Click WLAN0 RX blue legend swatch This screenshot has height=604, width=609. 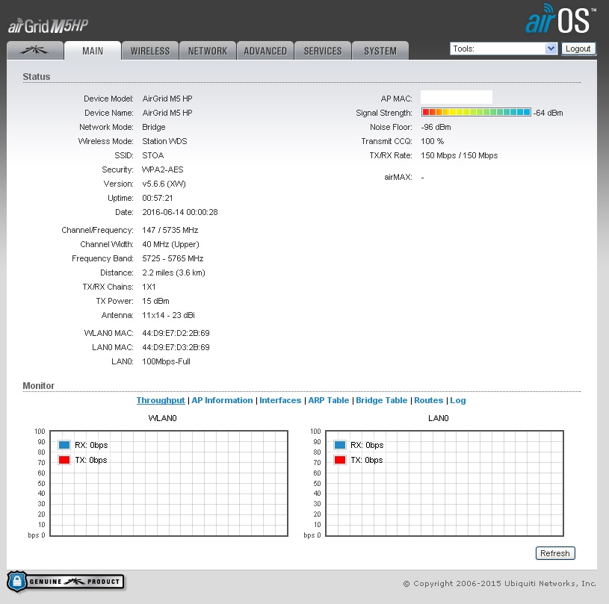coord(64,445)
